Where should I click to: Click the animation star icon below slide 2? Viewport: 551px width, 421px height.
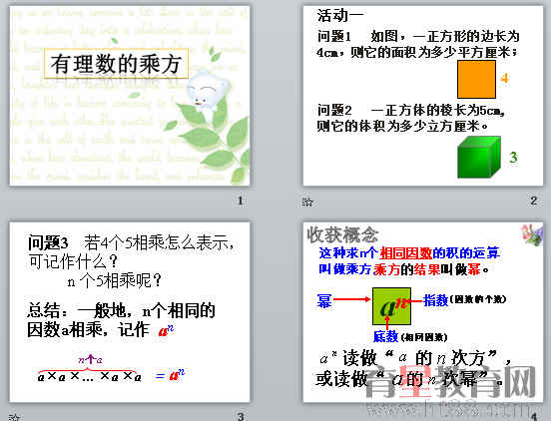pos(307,202)
